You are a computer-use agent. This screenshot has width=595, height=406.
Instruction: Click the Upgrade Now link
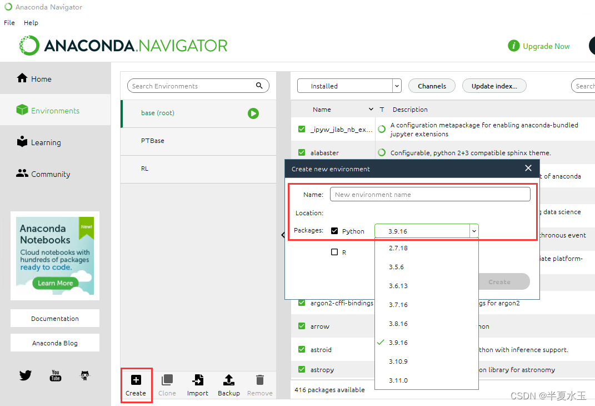(x=546, y=46)
